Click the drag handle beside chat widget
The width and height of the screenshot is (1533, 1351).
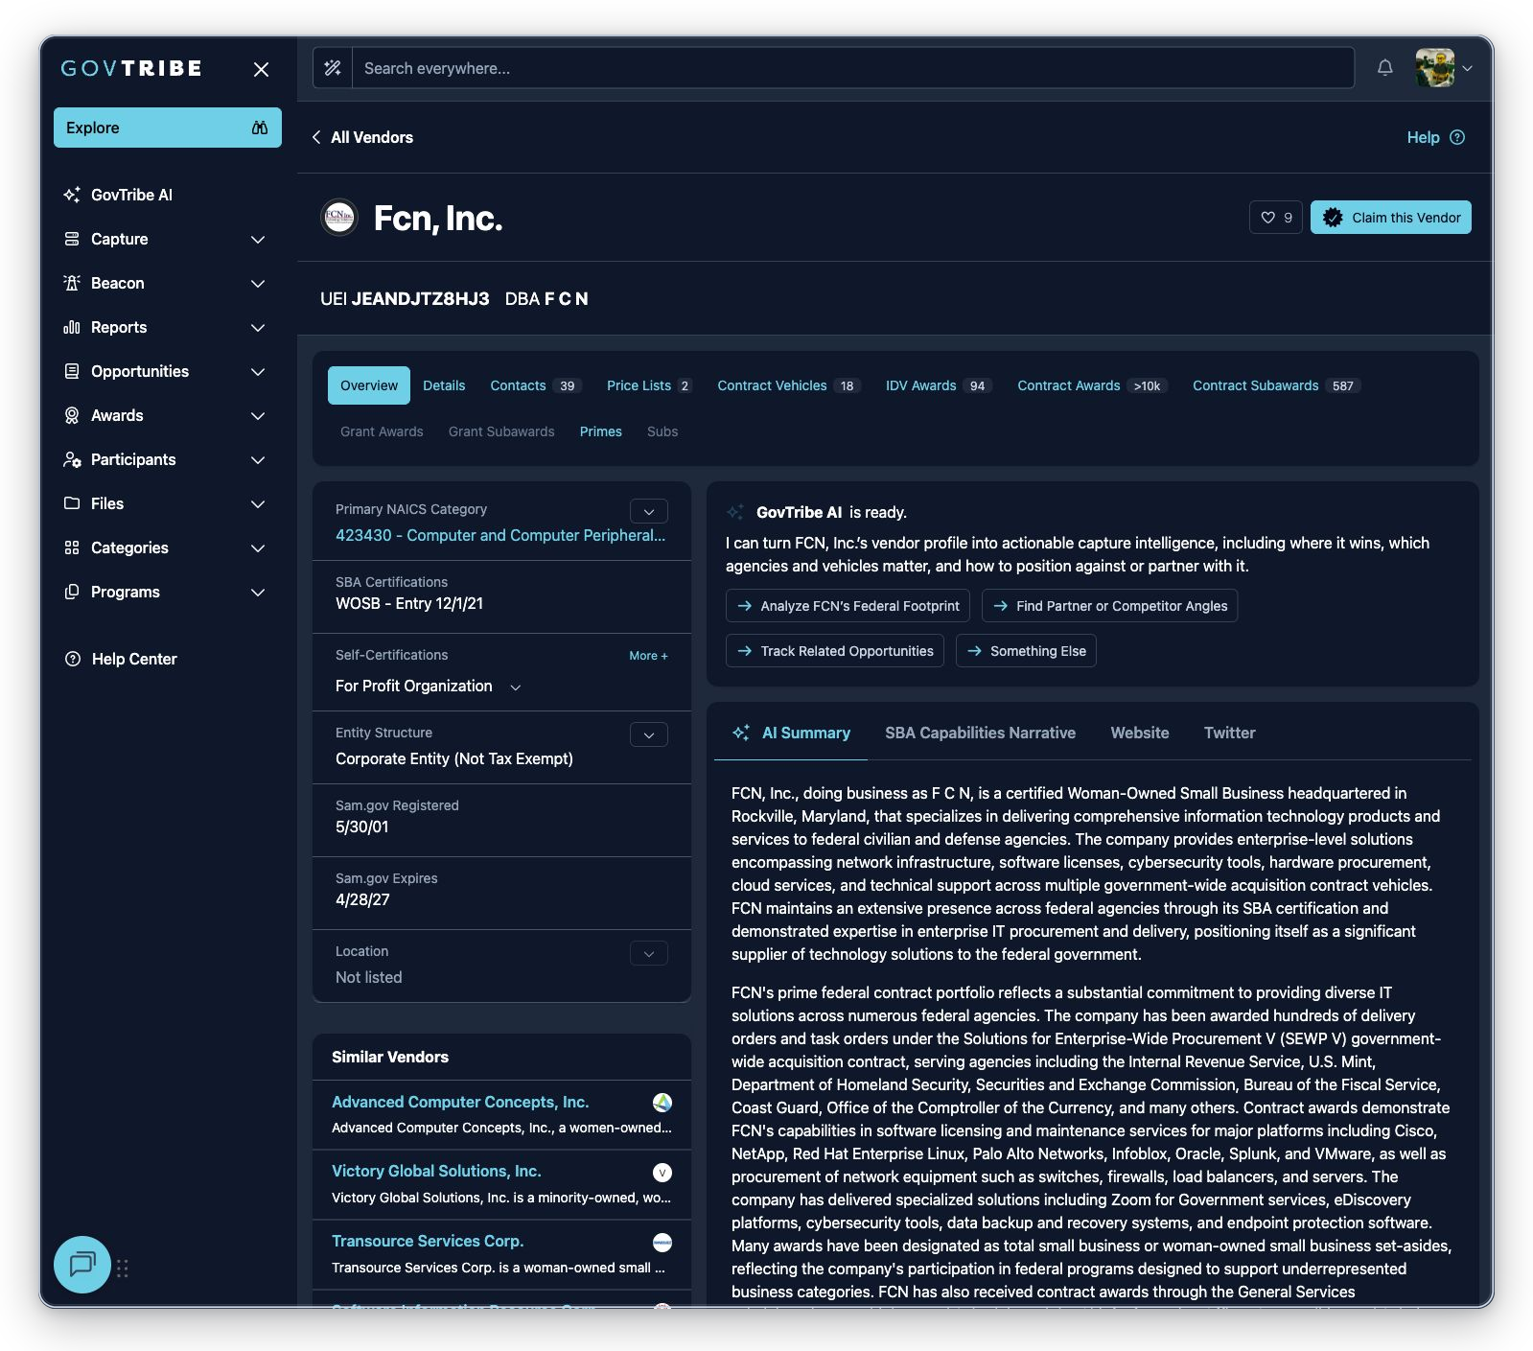coord(123,1269)
